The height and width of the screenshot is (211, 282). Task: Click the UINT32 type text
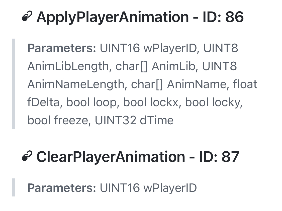[x=116, y=120]
